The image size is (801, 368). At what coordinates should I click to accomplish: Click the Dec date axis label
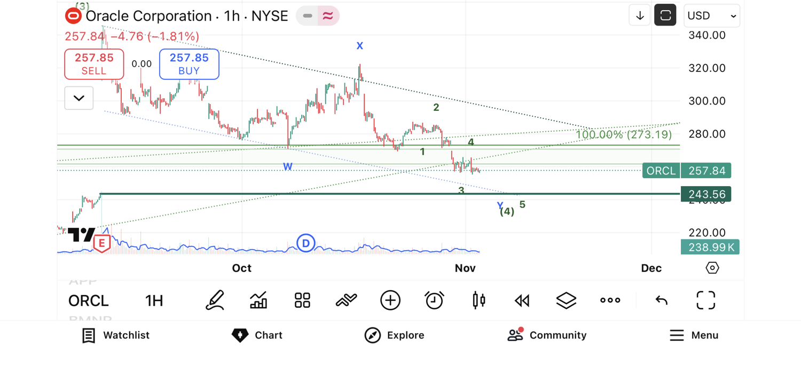coord(651,268)
